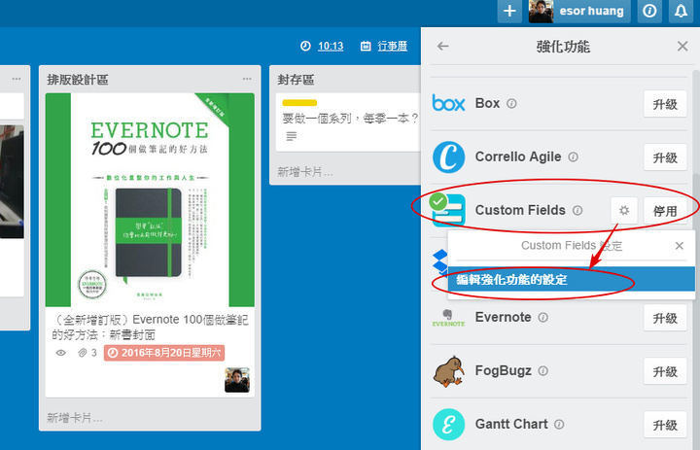
Task: Click the Corrello Agile logo
Action: (448, 156)
